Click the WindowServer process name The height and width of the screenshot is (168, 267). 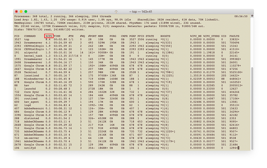coord(34,79)
